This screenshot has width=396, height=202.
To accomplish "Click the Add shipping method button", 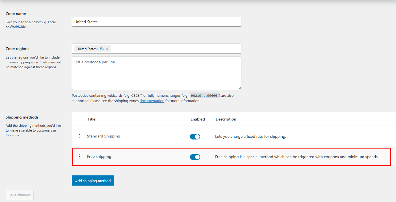I will 93,180.
